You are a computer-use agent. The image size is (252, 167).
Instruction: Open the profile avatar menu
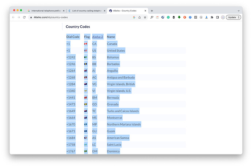pyautogui.click(x=223, y=17)
